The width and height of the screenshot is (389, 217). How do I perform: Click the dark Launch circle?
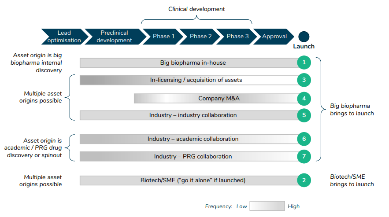[304, 37]
